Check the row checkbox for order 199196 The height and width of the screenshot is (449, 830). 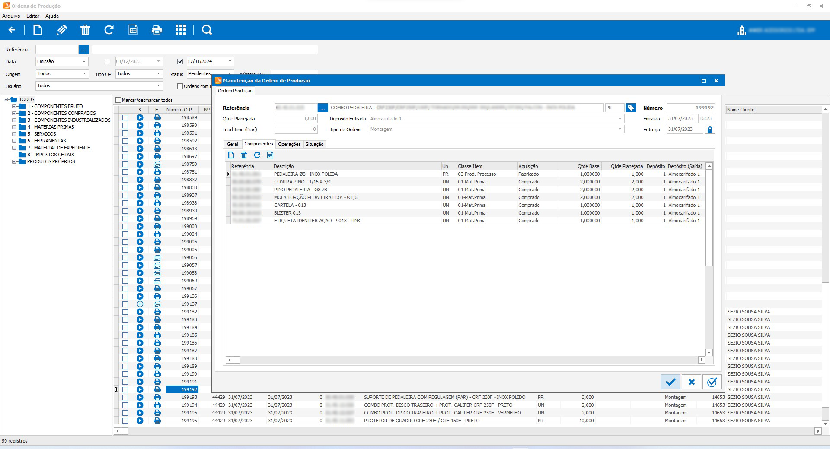tap(125, 421)
